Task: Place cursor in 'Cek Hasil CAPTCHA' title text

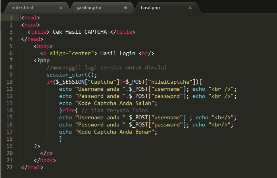Action: coord(80,32)
